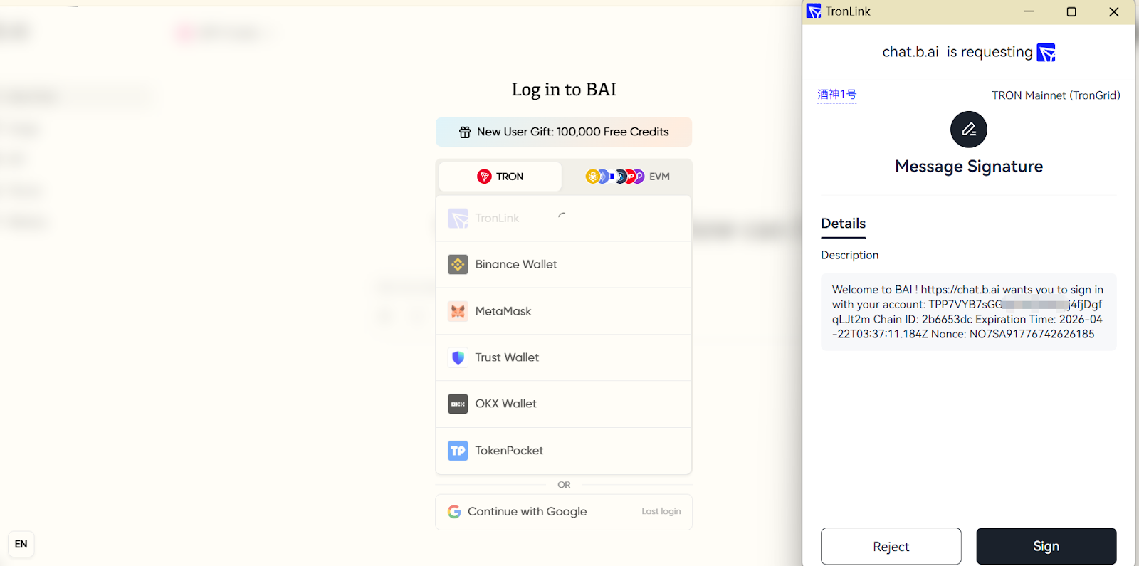
Task: Click the TokenPocket TP icon
Action: (x=458, y=451)
